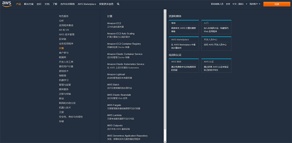Select the 分析 category

61,21
